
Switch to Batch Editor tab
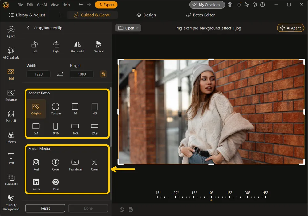pyautogui.click(x=201, y=15)
